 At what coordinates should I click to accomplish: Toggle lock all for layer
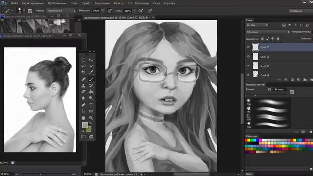[x=278, y=39]
